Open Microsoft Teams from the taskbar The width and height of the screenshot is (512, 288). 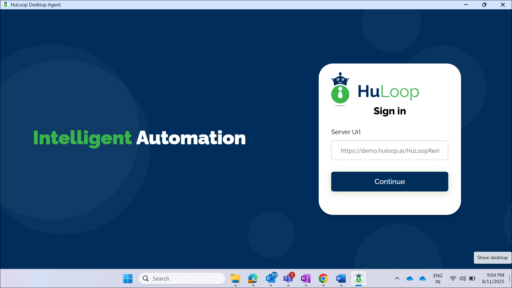click(x=288, y=278)
